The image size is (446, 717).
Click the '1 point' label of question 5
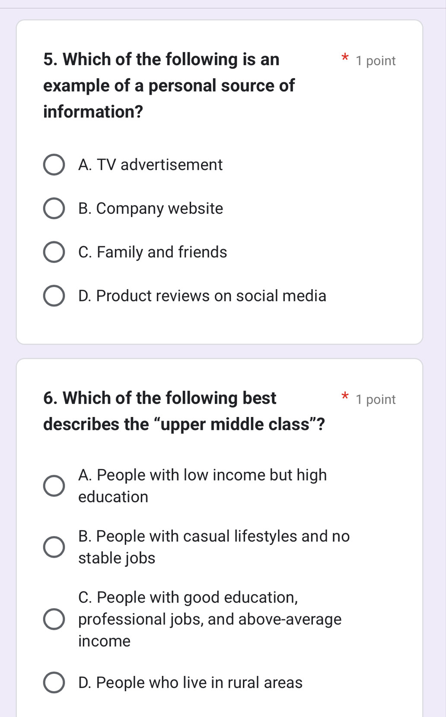point(376,61)
